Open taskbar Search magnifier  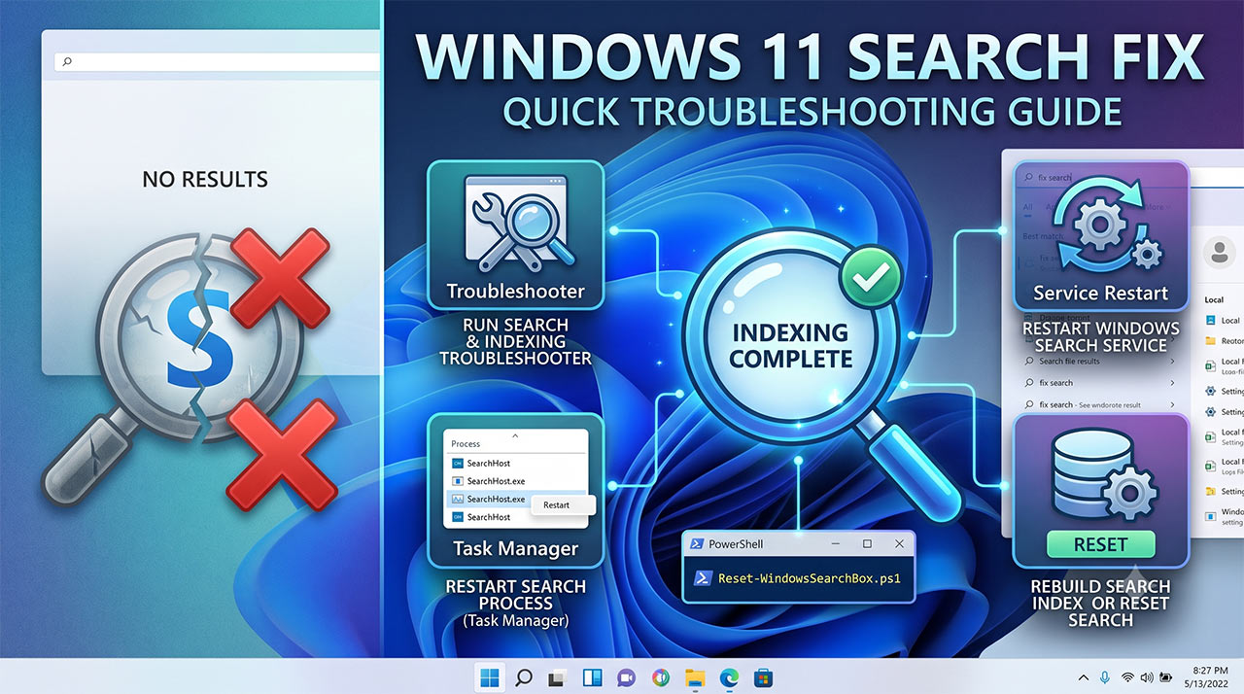click(523, 677)
